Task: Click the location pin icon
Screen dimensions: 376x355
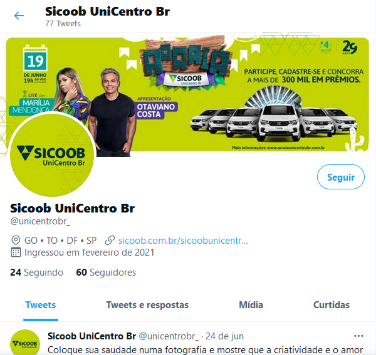Action: (x=16, y=240)
